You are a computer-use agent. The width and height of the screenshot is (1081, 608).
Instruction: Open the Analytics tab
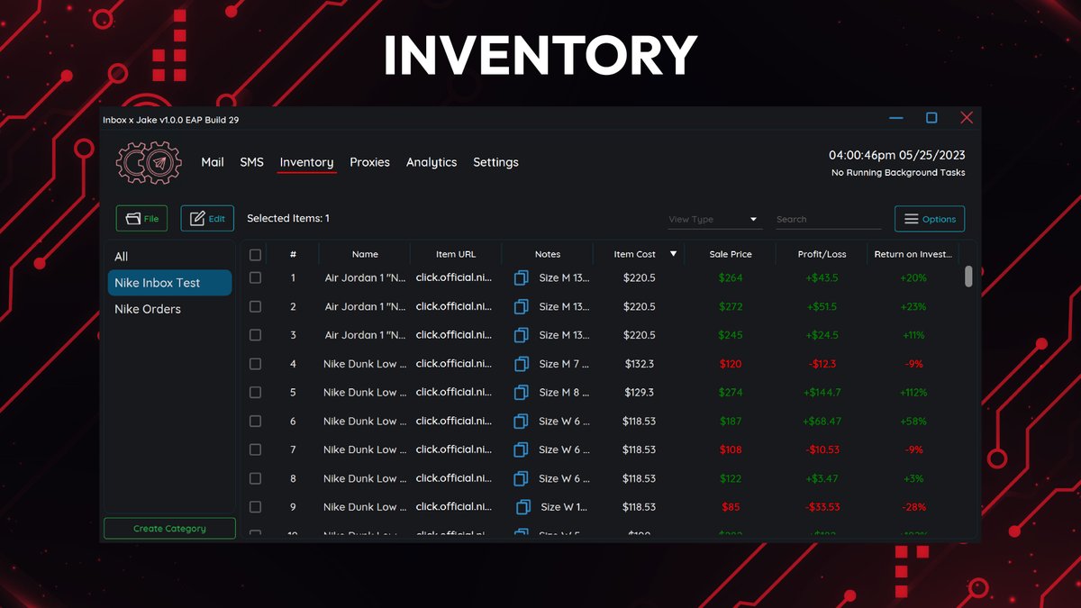point(431,162)
